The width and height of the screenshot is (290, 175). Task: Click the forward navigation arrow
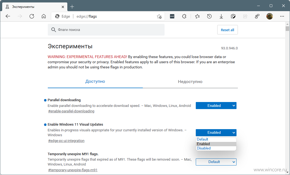coord(20,16)
